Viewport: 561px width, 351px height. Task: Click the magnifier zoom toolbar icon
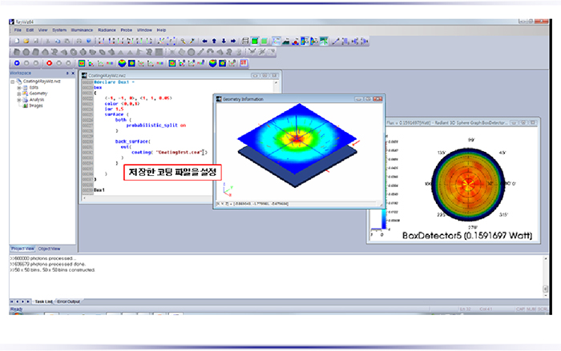pyautogui.click(x=182, y=40)
